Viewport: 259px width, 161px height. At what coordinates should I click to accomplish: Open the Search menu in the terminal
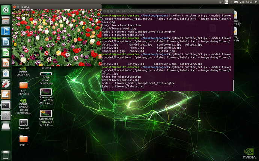140,11
